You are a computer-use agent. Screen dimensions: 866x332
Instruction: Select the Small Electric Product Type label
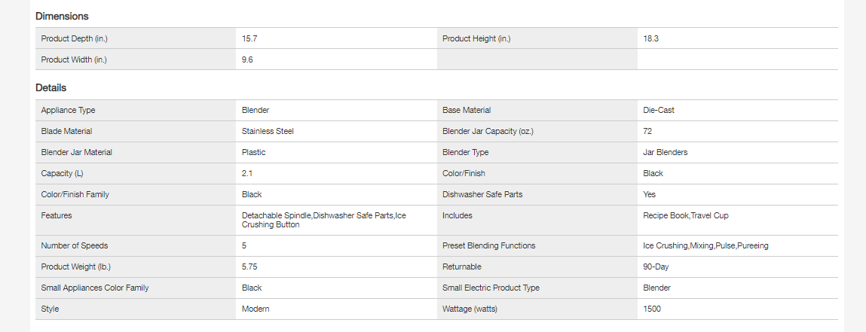tap(491, 288)
